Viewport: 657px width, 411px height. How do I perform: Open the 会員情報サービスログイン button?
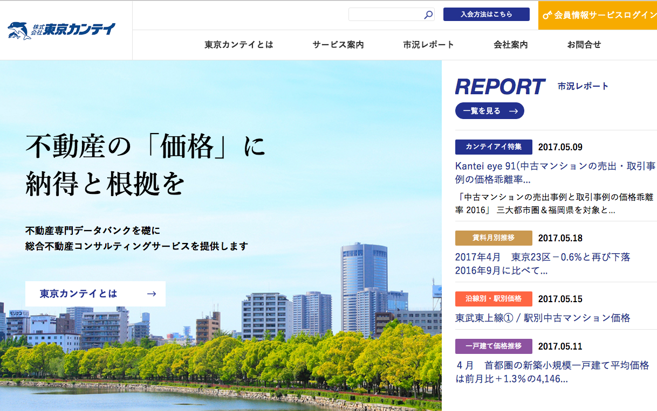(598, 15)
